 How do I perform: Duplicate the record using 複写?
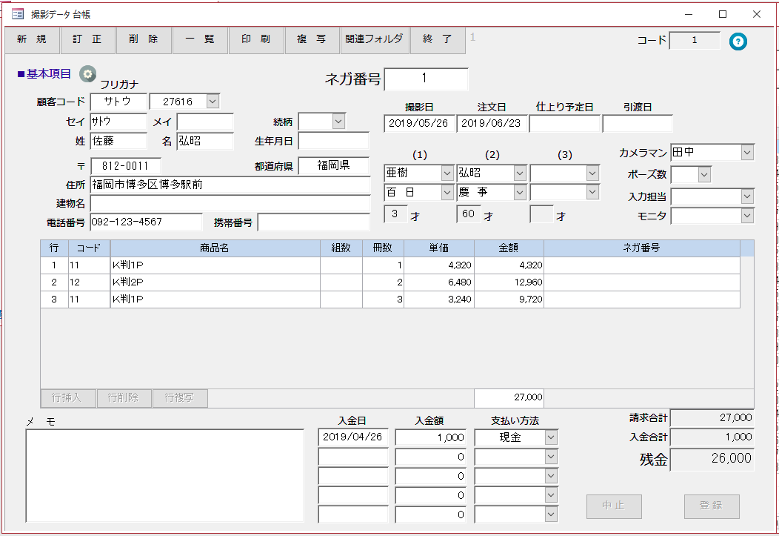click(312, 41)
